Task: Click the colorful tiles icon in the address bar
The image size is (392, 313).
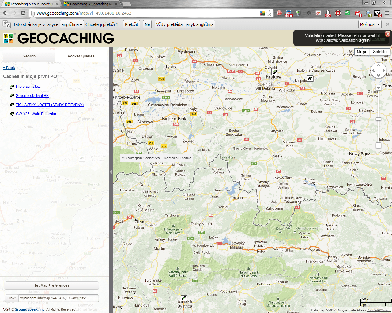Action: 262,13
